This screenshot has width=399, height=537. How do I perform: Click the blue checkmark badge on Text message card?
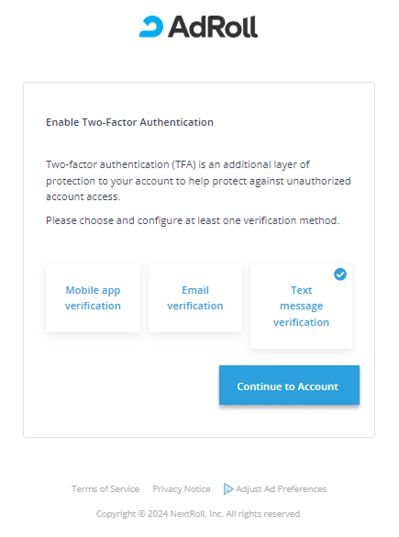(340, 274)
